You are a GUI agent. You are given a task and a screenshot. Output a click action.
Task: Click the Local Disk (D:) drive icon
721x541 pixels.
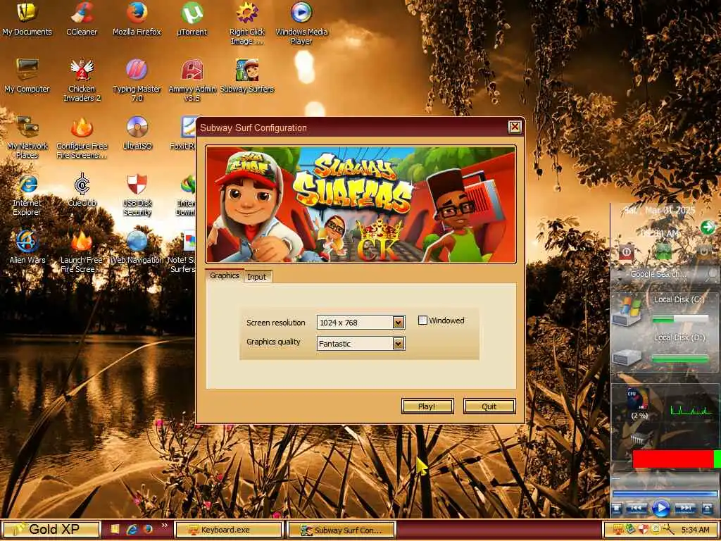coord(627,357)
